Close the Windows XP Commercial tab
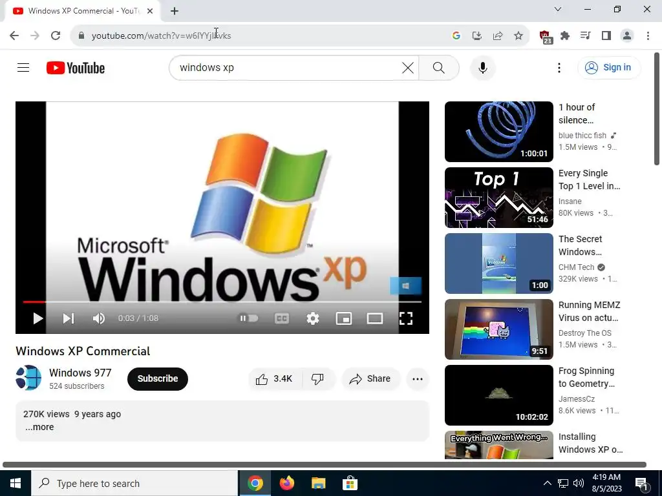The width and height of the screenshot is (662, 496). pyautogui.click(x=150, y=11)
